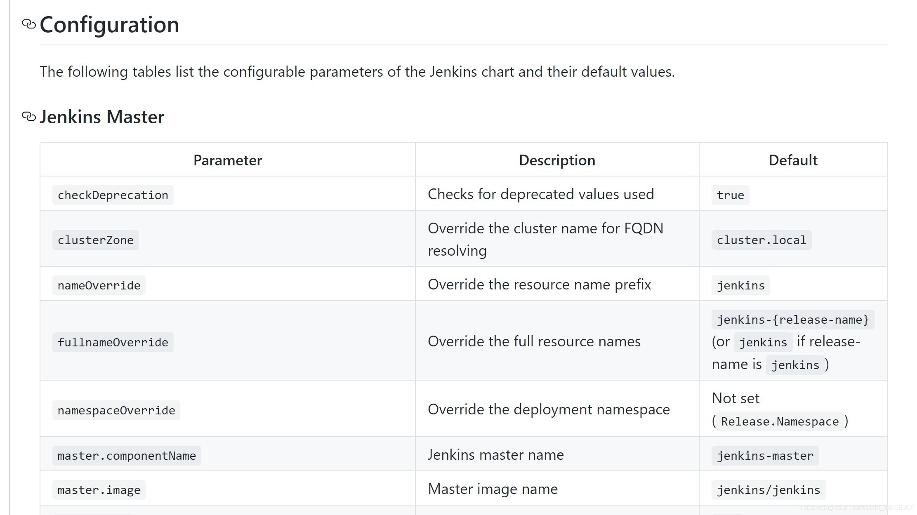The image size is (917, 515).
Task: Click the 'cluster.local' default value
Action: [761, 240]
